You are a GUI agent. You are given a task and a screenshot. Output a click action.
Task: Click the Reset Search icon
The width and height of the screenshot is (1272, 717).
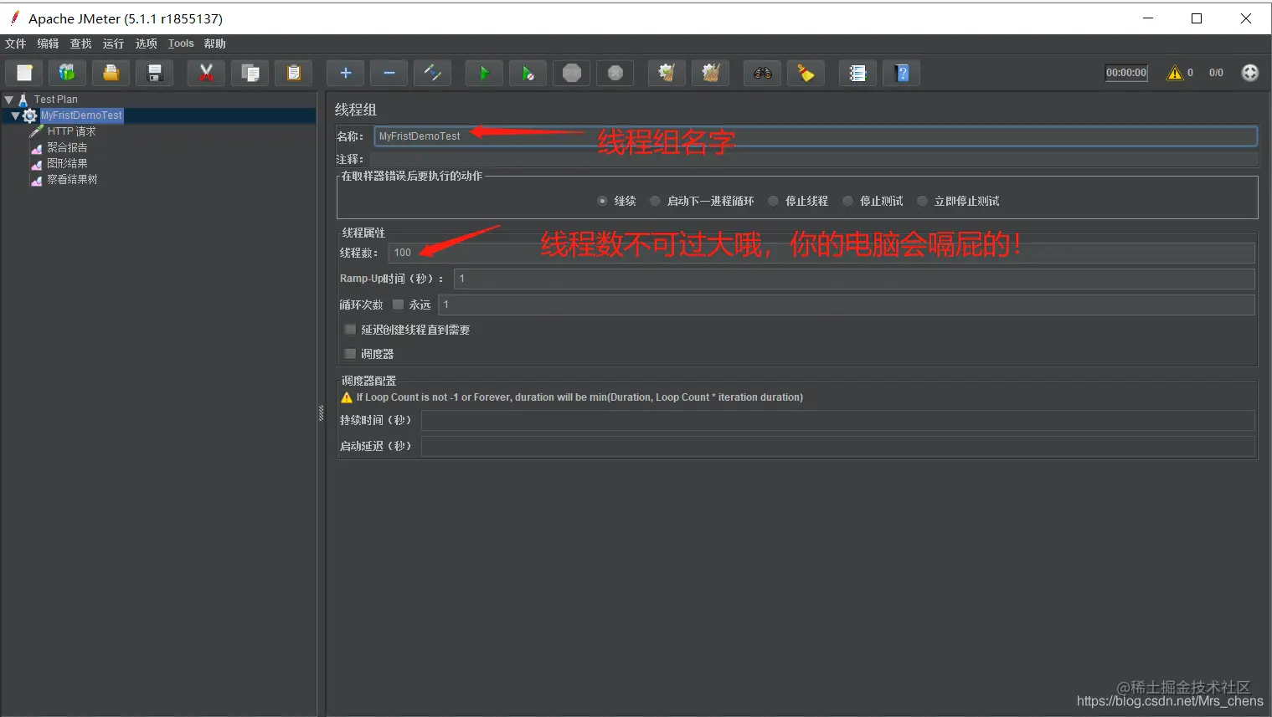tap(806, 73)
